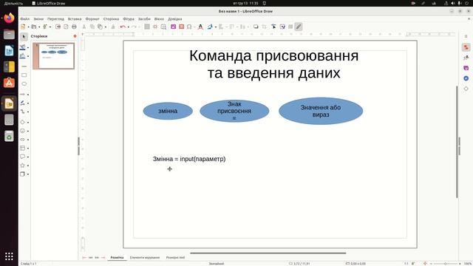Open the Фігура menu
This screenshot has width=473, height=266.
(129, 19)
